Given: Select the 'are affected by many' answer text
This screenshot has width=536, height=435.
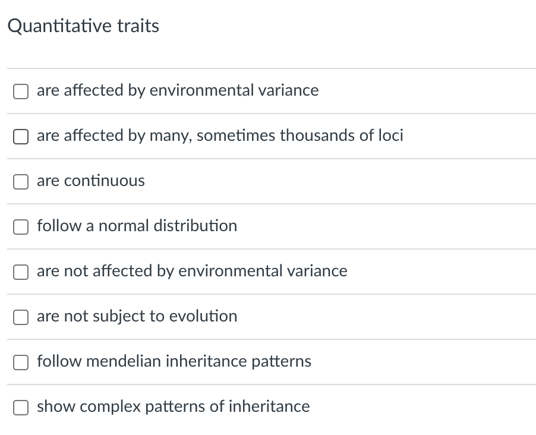Looking at the screenshot, I should (x=220, y=135).
